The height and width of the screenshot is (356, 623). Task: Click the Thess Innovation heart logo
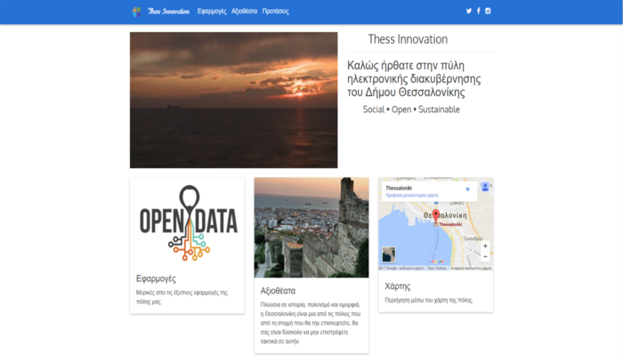coord(136,12)
